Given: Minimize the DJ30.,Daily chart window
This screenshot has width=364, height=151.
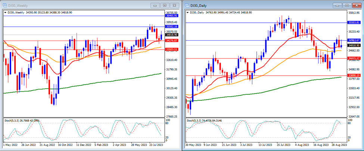Looking at the screenshot, I should coord(337,5).
